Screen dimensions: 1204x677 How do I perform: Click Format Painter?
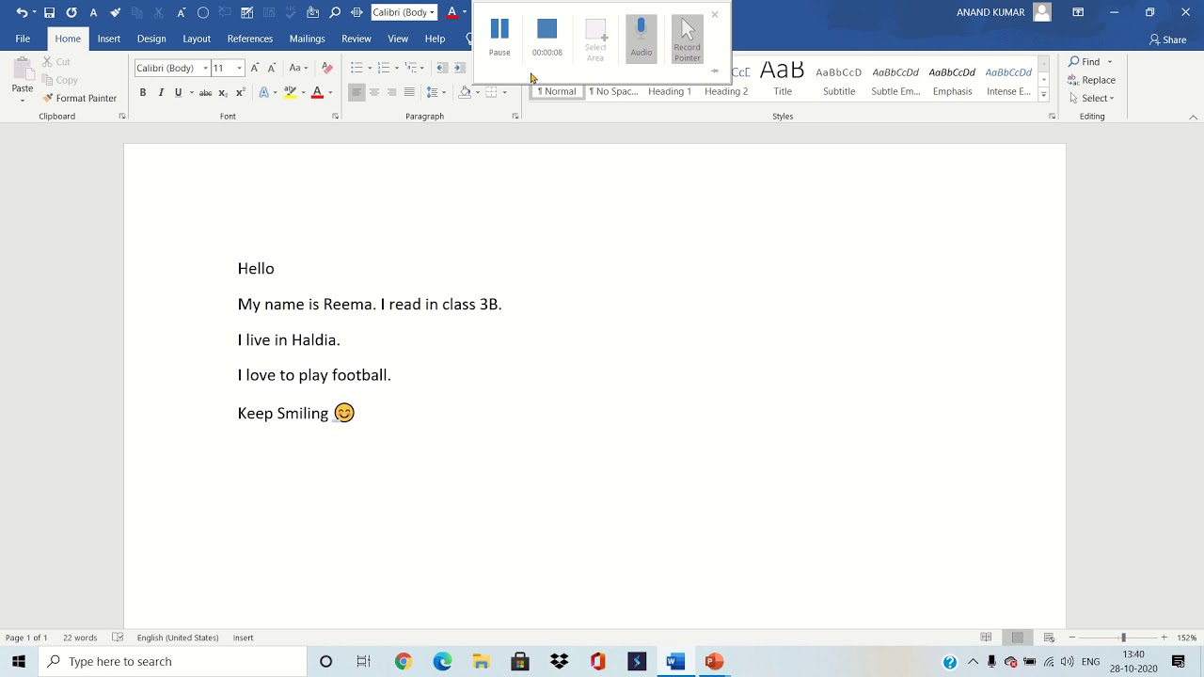point(79,98)
